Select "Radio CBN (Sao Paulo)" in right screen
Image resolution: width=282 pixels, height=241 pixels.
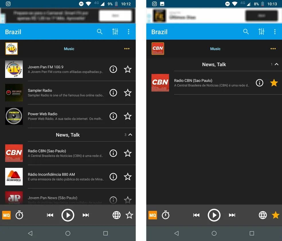tap(193, 81)
